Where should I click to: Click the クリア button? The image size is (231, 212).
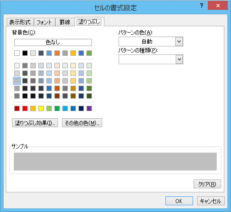pyautogui.click(x=207, y=184)
